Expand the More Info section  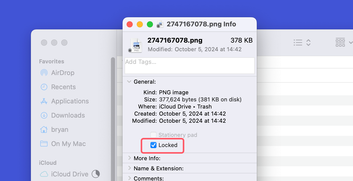coord(129,158)
